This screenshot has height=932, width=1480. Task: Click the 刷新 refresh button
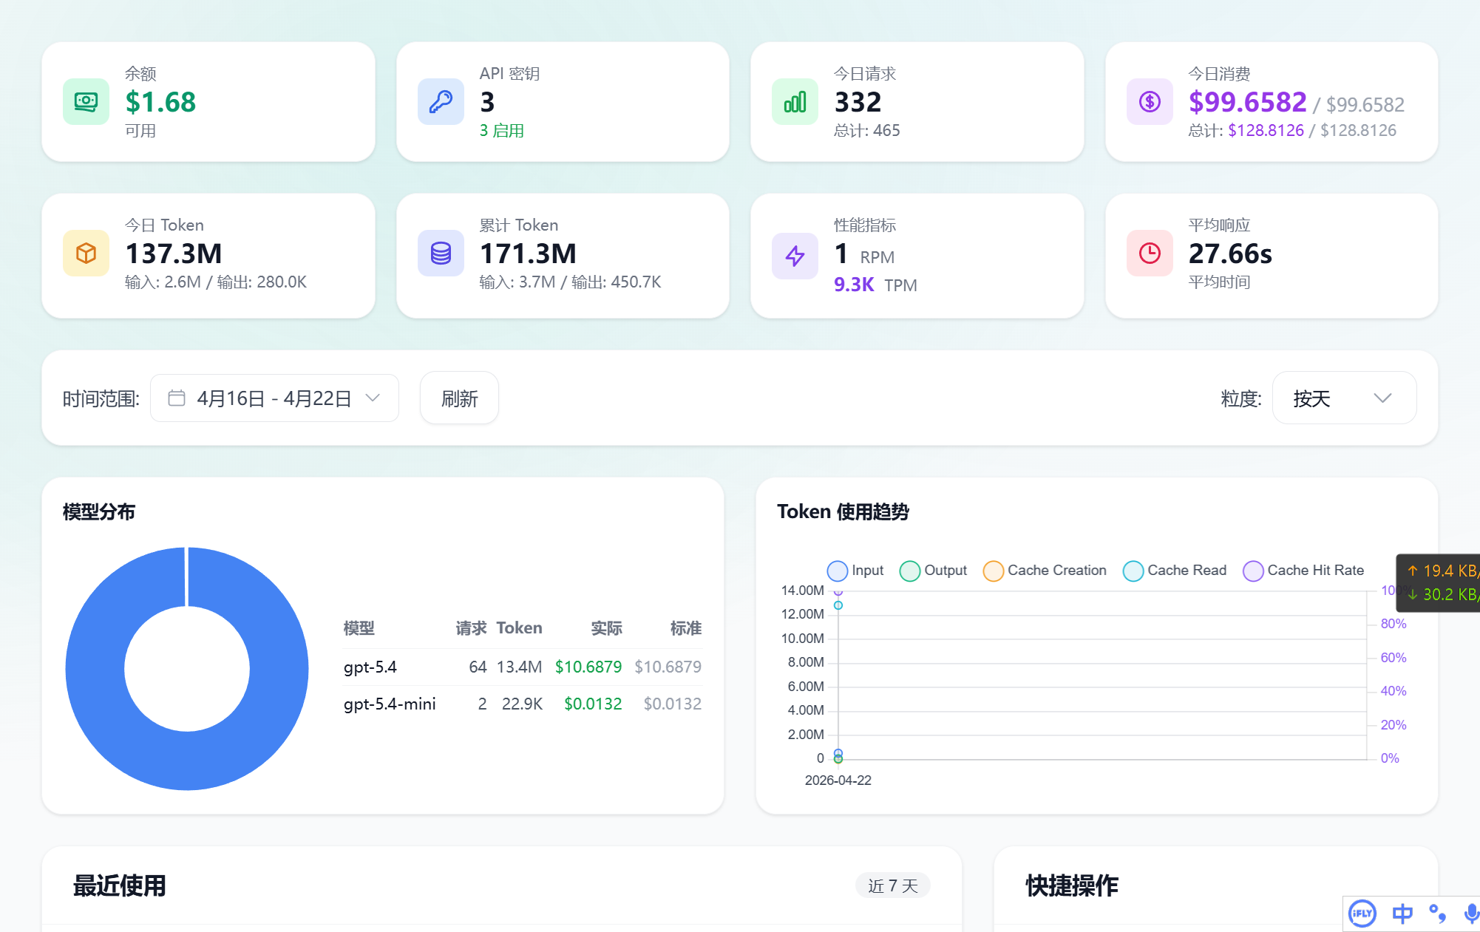459,398
